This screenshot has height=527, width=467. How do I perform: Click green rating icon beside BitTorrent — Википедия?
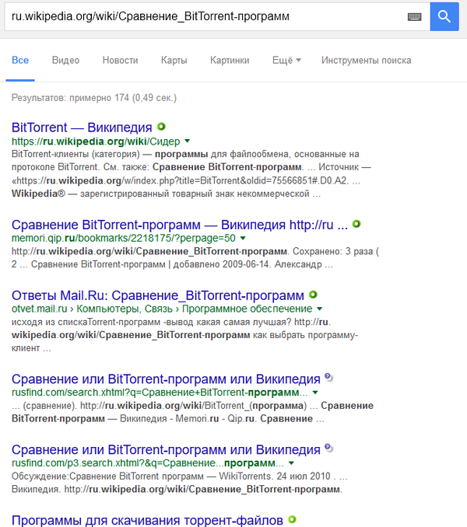161,126
